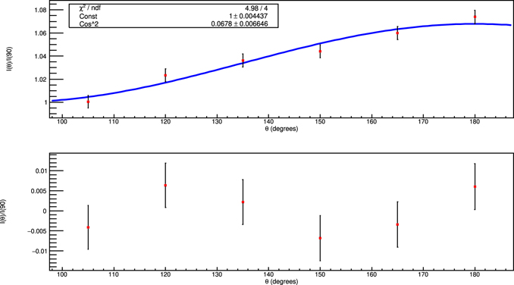Click x-axis label 110 in bottom plot
Screen dimensions: 514x285
coord(114,274)
